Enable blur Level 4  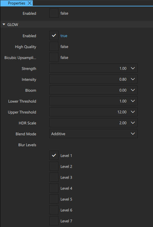coord(54,188)
